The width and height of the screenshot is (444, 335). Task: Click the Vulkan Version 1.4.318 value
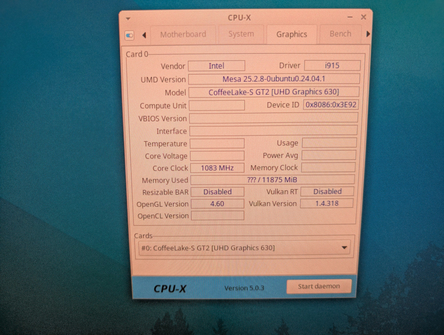(326, 203)
